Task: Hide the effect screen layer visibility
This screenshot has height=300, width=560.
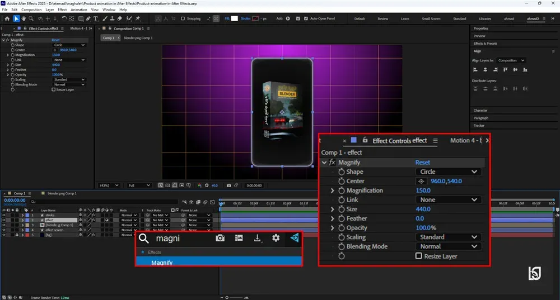Action: click(x=4, y=230)
